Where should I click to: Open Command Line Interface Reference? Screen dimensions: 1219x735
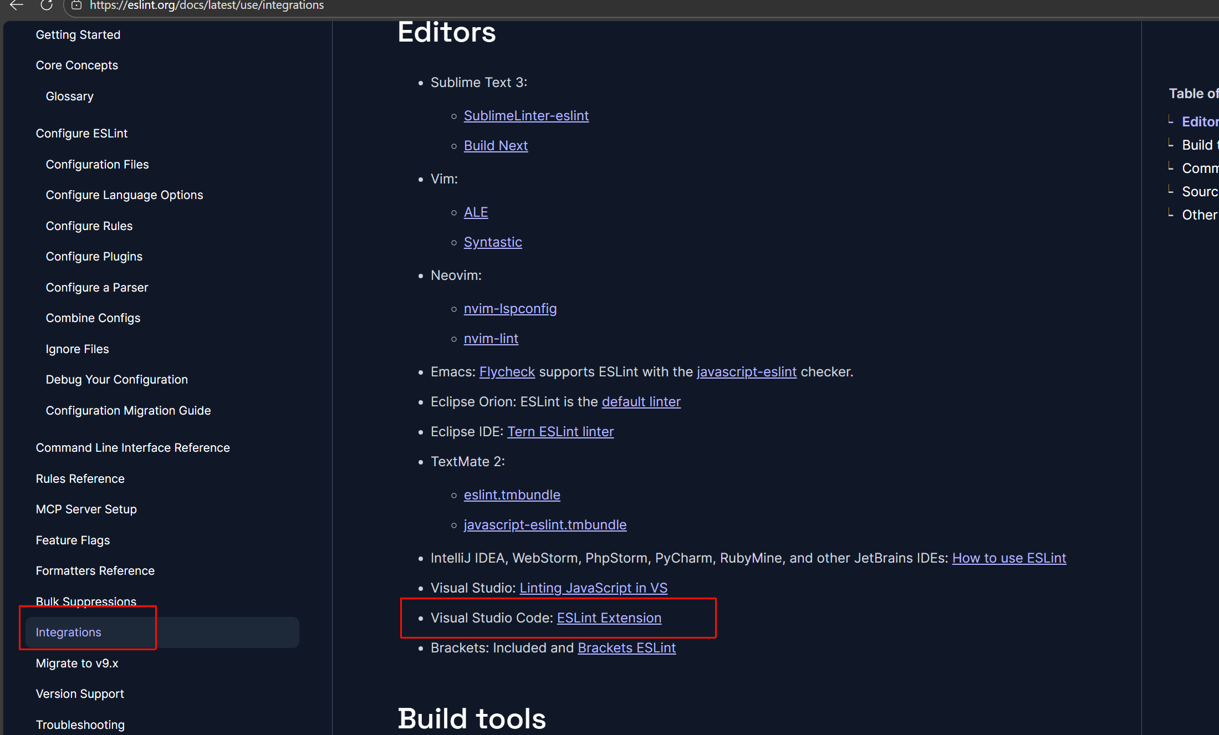(x=132, y=447)
